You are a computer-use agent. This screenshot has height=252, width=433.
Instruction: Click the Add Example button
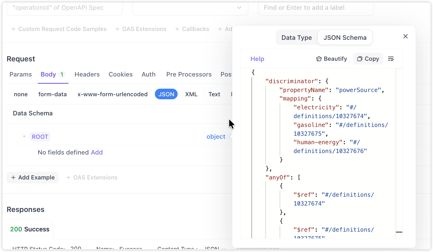click(33, 178)
